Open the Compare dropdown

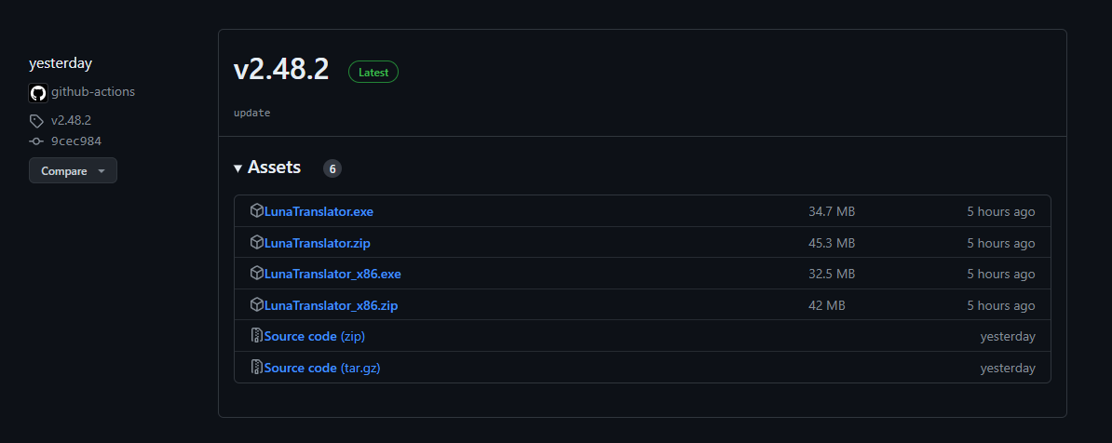click(73, 171)
